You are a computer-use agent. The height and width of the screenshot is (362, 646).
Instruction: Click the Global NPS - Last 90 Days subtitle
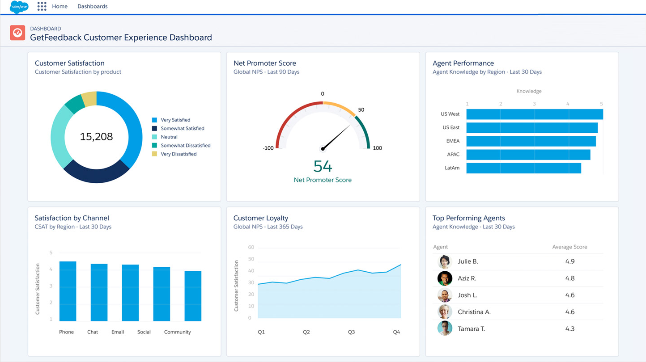tap(267, 72)
